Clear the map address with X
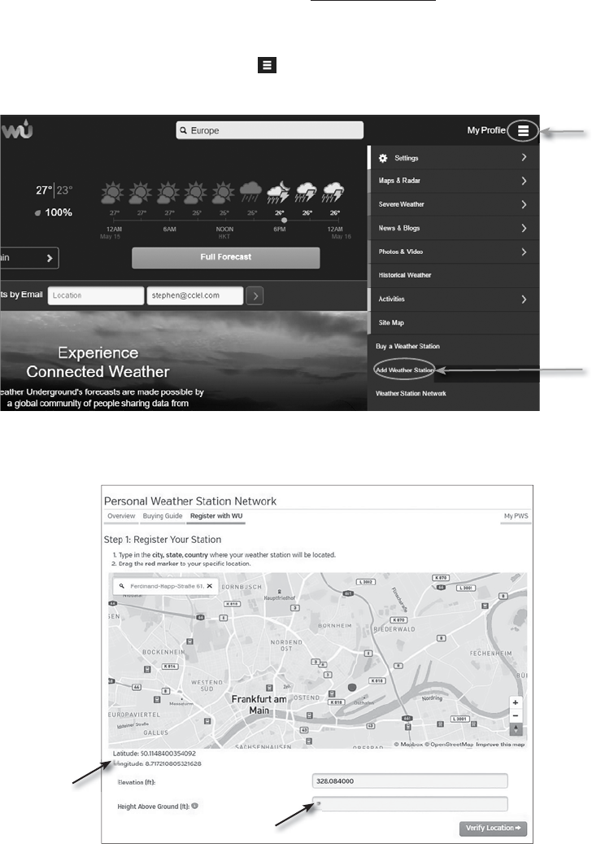 click(x=210, y=586)
